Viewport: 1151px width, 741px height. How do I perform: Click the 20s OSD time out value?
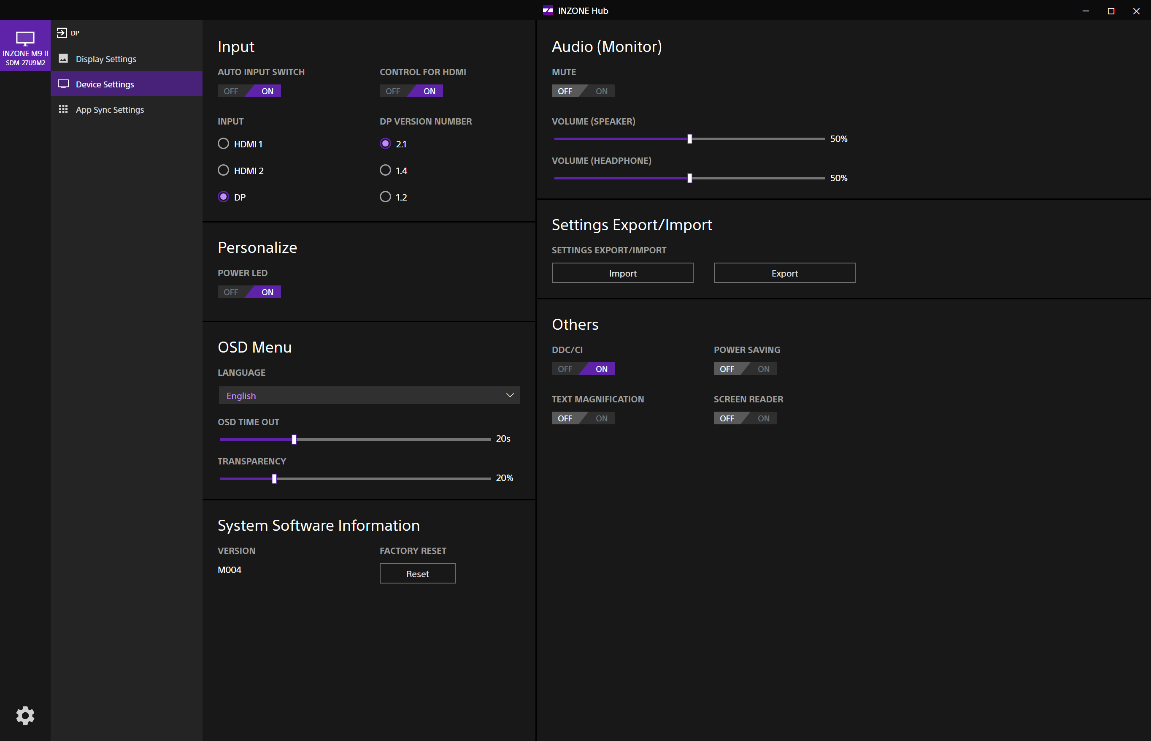click(503, 438)
